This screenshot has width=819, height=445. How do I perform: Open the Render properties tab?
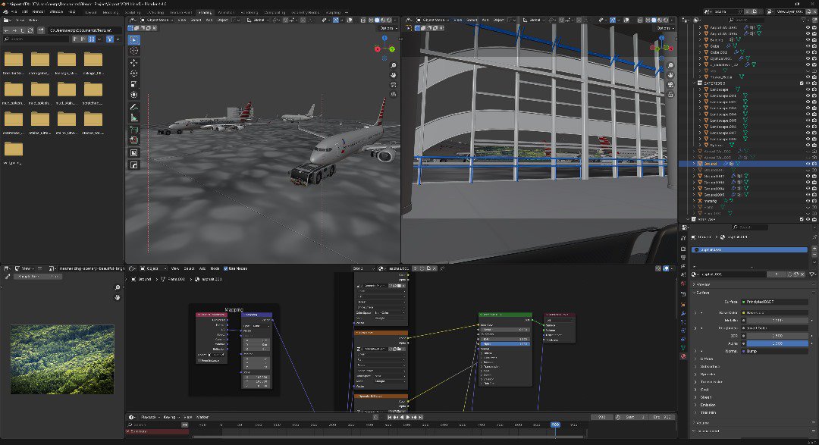[683, 249]
